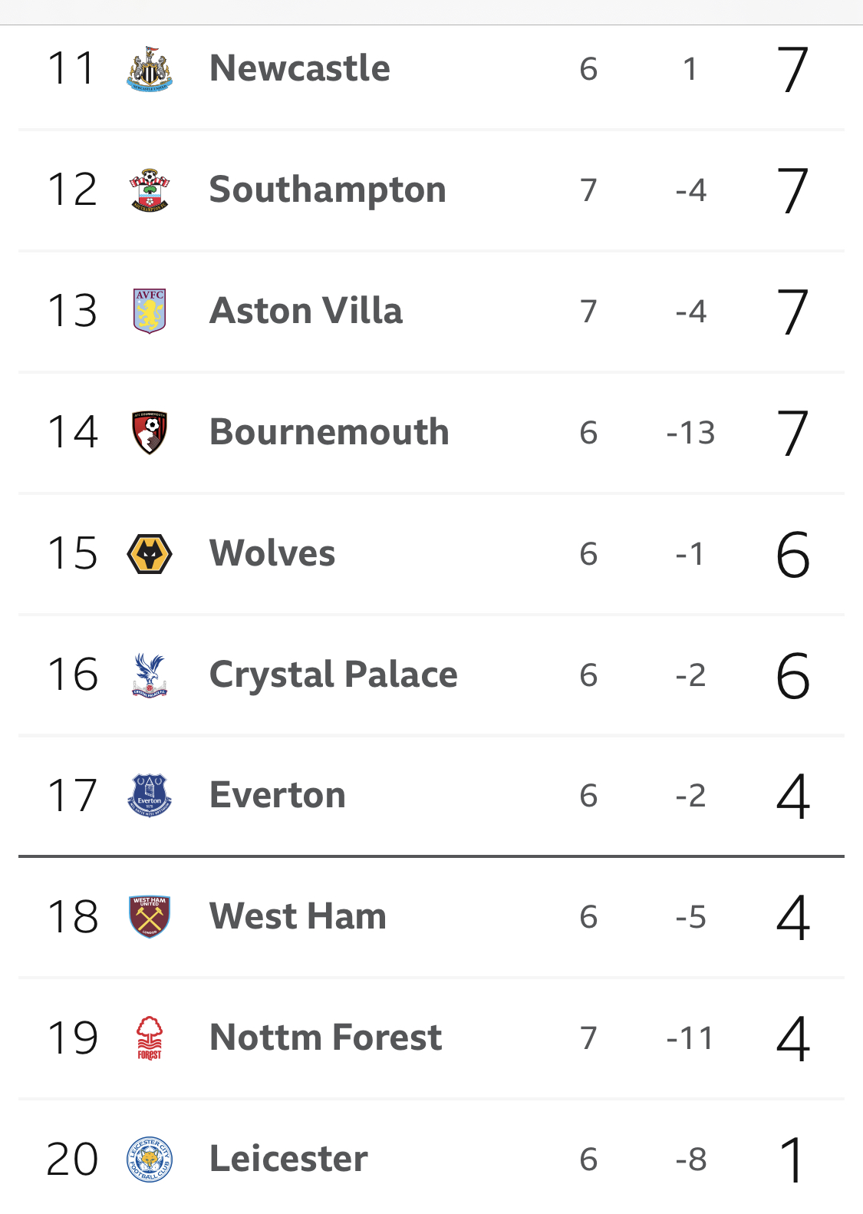The width and height of the screenshot is (863, 1214).
Task: Select the Wolves team name
Action: [x=272, y=553]
